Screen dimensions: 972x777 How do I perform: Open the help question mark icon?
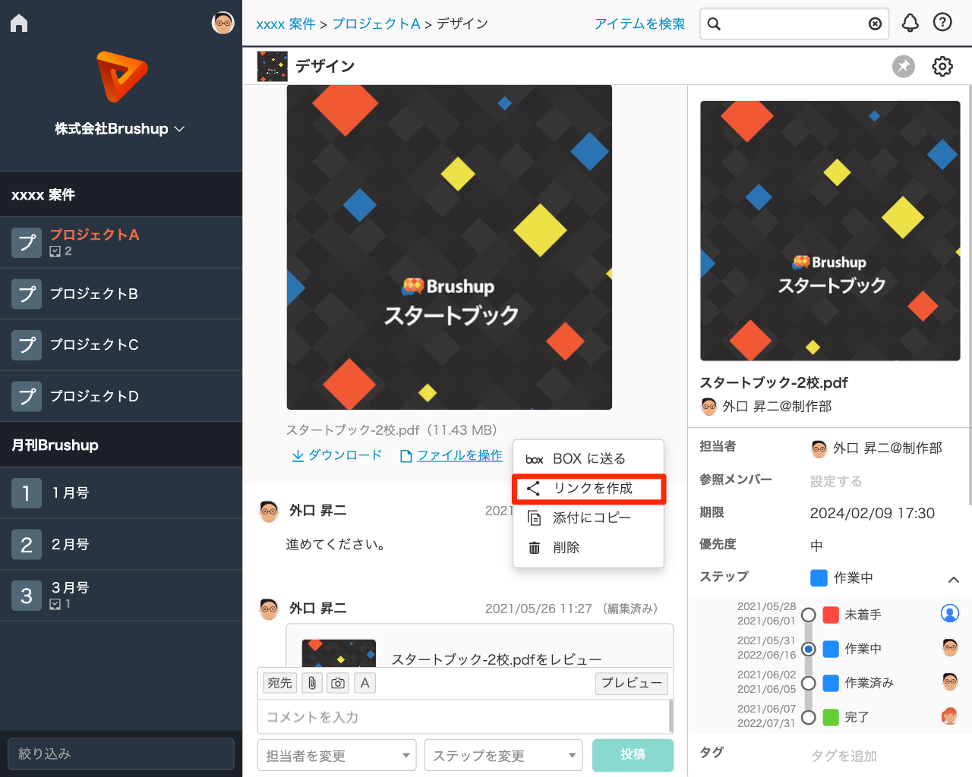tap(942, 23)
